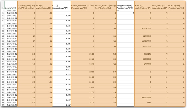The width and height of the screenshot is (187, 108).
Task: Select the sleep_position cell containing nan
Action: point(125,11)
